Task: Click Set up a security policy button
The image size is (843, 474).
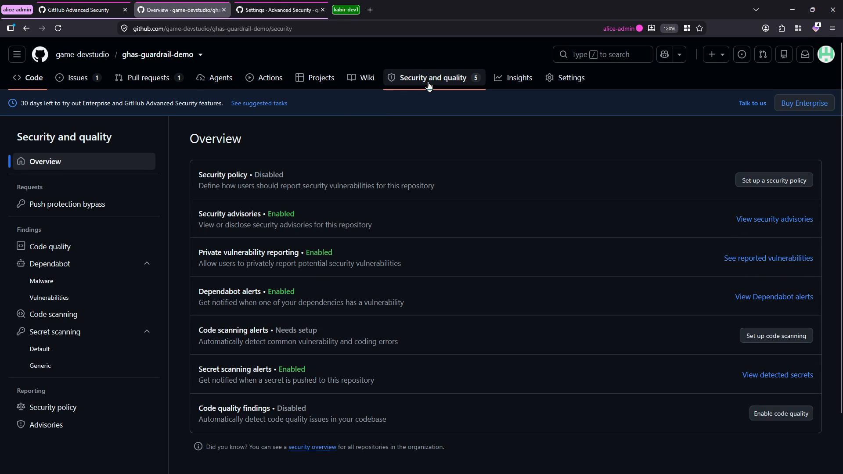Action: point(774,180)
